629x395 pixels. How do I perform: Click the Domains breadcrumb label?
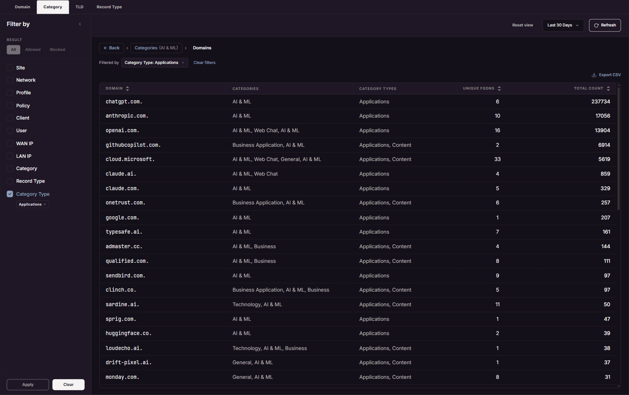[x=202, y=48]
